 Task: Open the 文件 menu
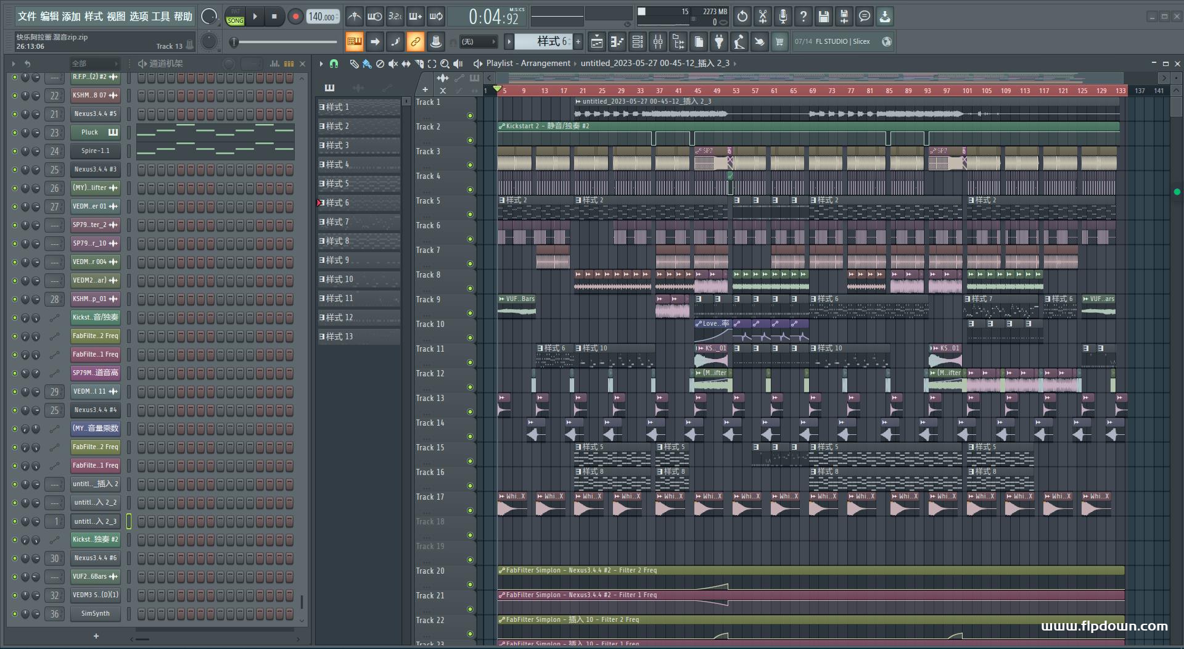click(x=27, y=17)
